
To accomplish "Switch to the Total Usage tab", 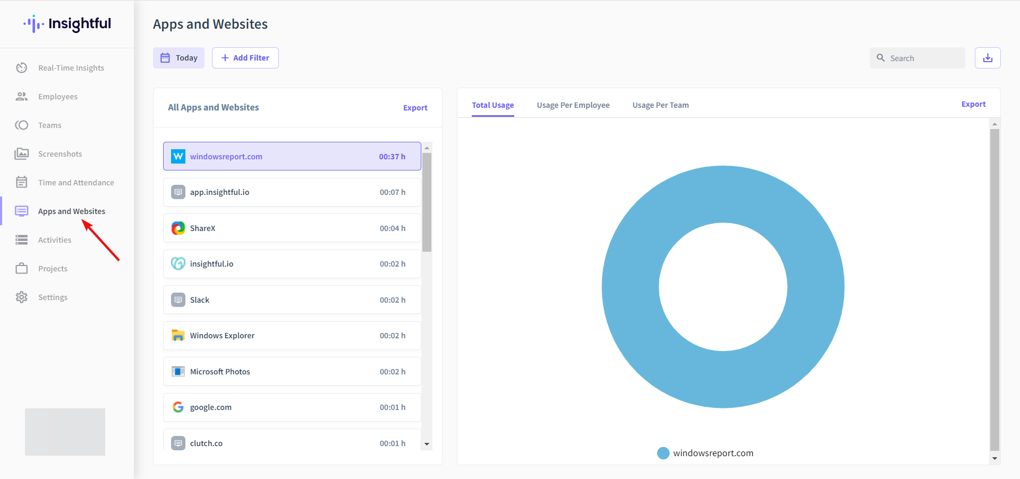I will (x=493, y=105).
